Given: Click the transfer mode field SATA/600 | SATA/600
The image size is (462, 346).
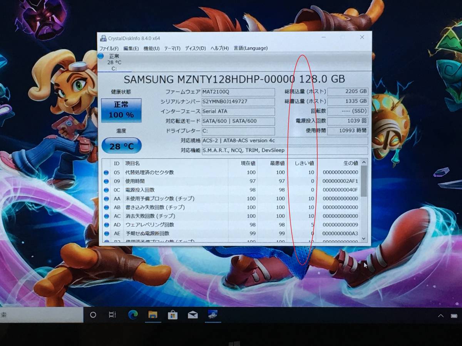Looking at the screenshot, I should click(x=238, y=121).
